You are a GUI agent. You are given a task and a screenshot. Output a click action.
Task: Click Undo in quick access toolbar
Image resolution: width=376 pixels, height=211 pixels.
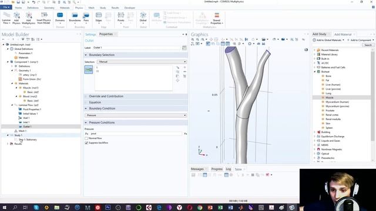click(x=34, y=2)
